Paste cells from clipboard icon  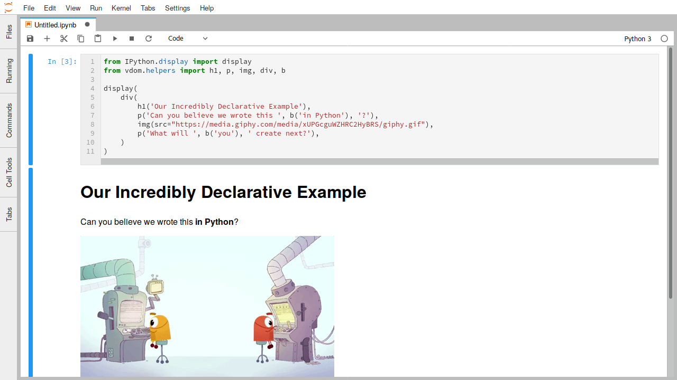98,39
